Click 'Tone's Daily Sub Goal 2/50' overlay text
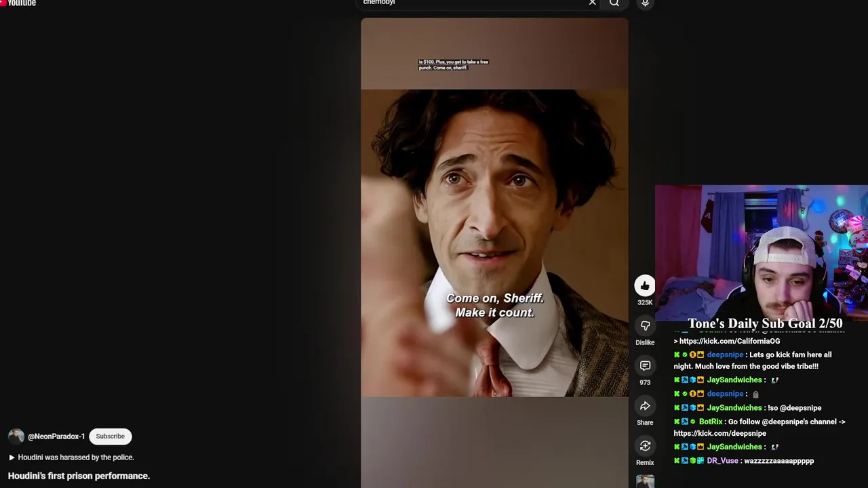The width and height of the screenshot is (868, 488). [x=765, y=324]
